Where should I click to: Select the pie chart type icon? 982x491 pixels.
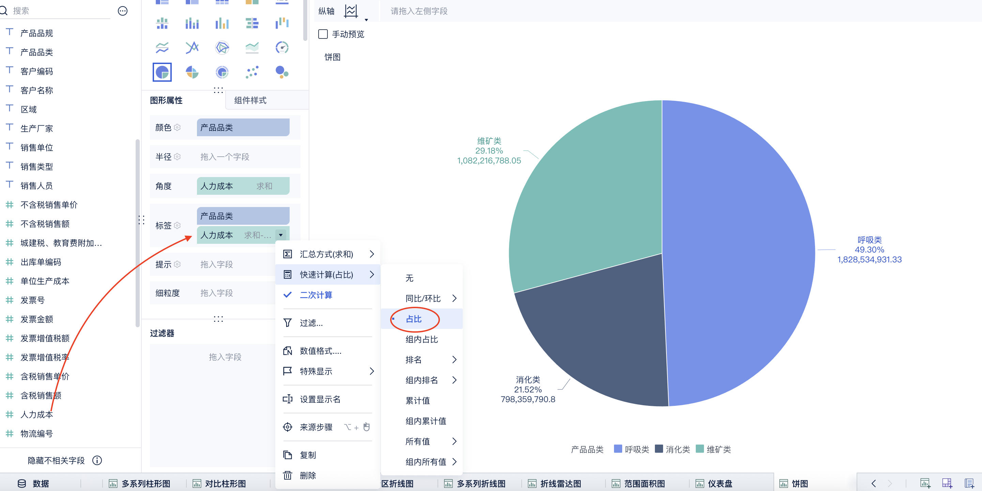[162, 72]
